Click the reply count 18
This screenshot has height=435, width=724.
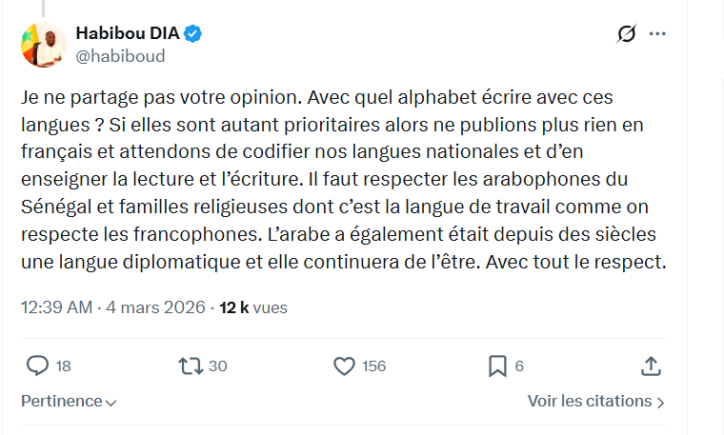(64, 366)
